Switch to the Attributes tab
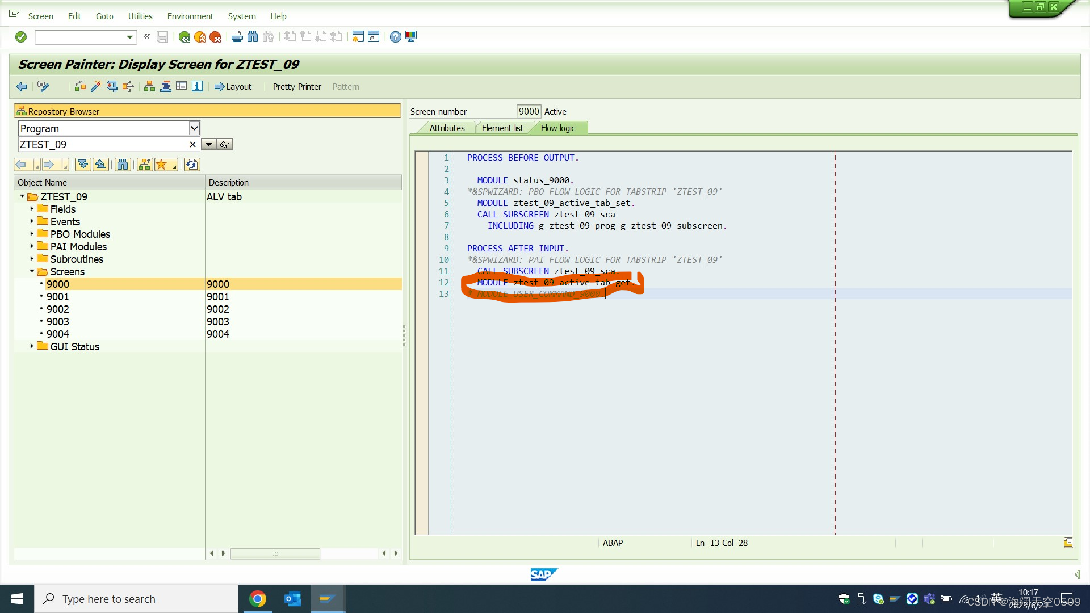The image size is (1090, 613). 448,128
